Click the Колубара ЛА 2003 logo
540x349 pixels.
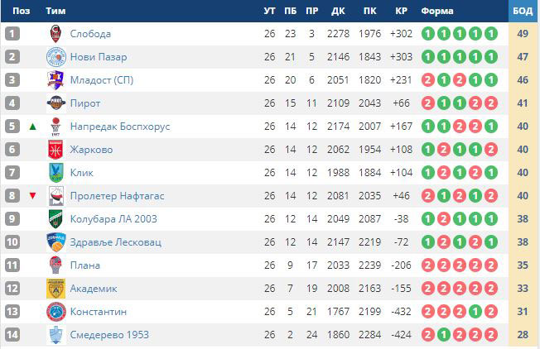(55, 219)
